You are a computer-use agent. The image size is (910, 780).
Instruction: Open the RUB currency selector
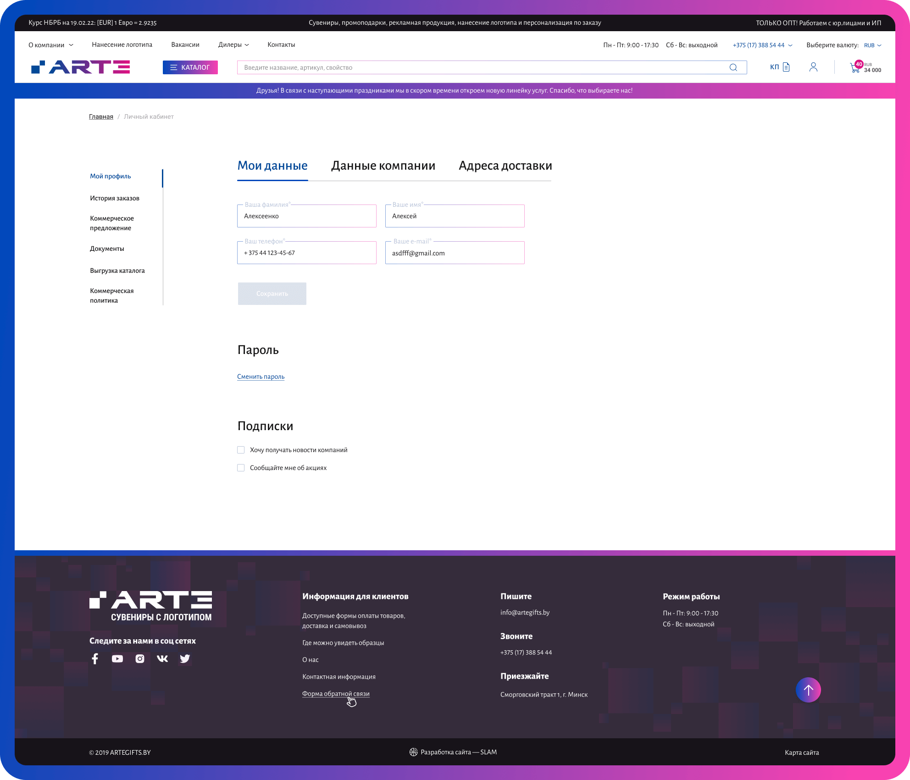pos(872,45)
